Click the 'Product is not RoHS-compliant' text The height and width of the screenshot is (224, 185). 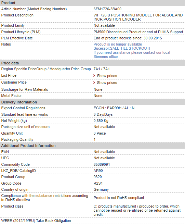point(119,198)
